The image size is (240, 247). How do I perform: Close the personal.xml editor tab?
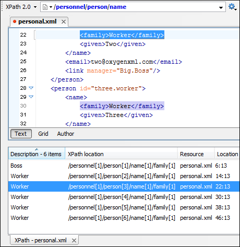coord(64,22)
